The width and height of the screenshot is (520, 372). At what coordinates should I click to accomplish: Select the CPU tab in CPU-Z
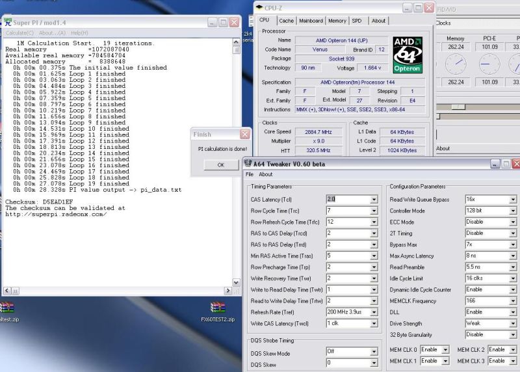pyautogui.click(x=265, y=20)
